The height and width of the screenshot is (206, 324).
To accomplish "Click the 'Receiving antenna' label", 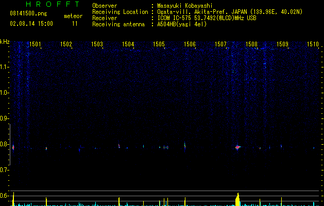I will coord(118,24).
